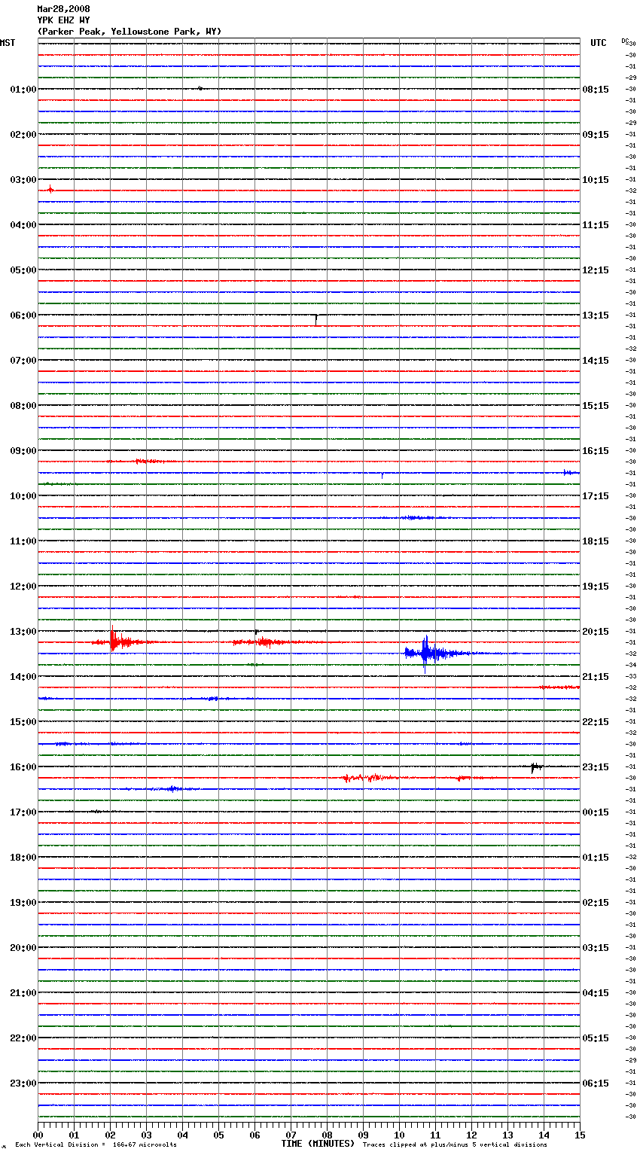Click "Each Vertical Division = 166.67 microvolts" note

point(96,1145)
